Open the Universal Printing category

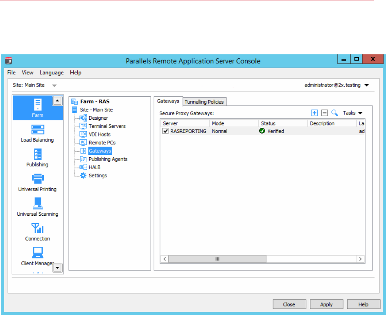coord(37,183)
